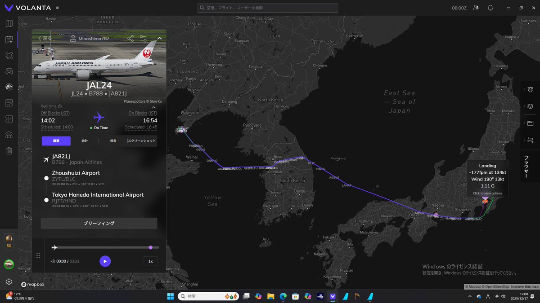Click the search field for airports and flights
The width and height of the screenshot is (540, 303).
[268, 8]
